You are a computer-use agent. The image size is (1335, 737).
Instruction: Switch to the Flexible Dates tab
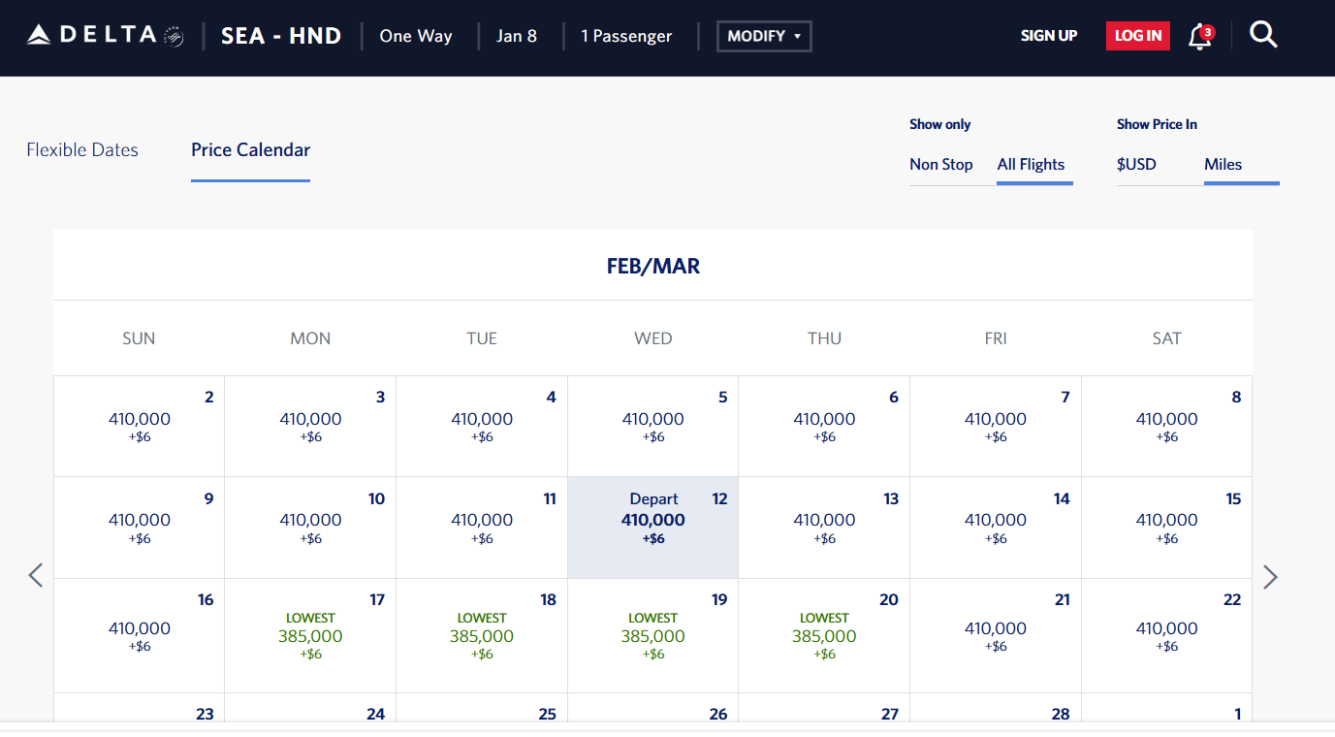pyautogui.click(x=82, y=150)
